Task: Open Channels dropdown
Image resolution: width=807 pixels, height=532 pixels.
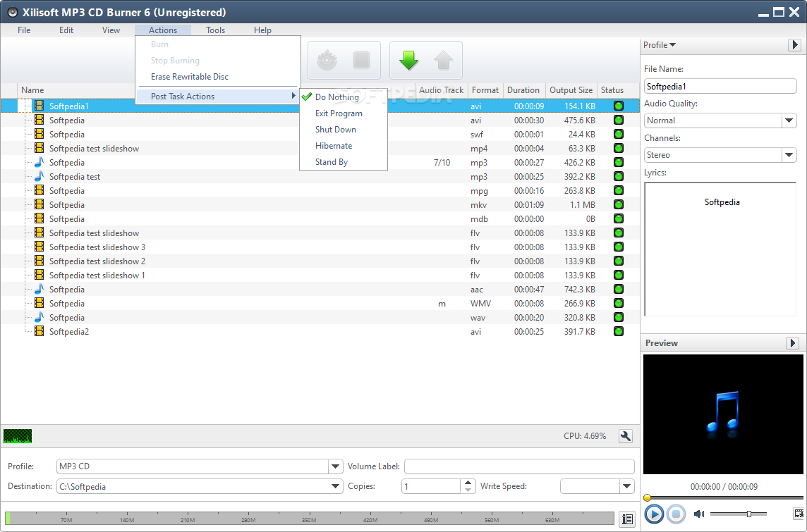Action: pyautogui.click(x=789, y=155)
